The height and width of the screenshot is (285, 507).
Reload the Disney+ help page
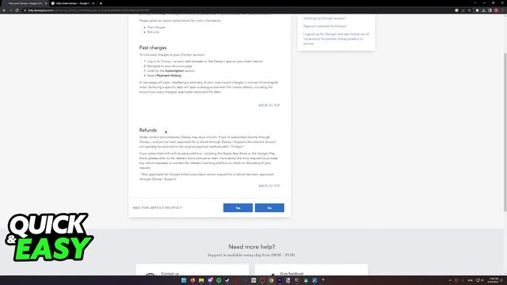[x=17, y=10]
